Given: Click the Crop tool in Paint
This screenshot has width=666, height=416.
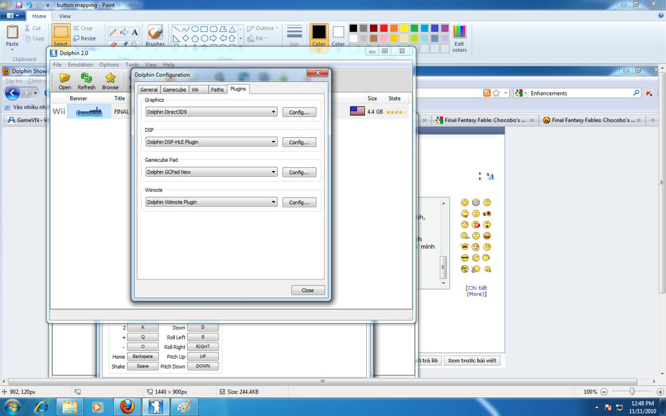Looking at the screenshot, I should tap(83, 28).
